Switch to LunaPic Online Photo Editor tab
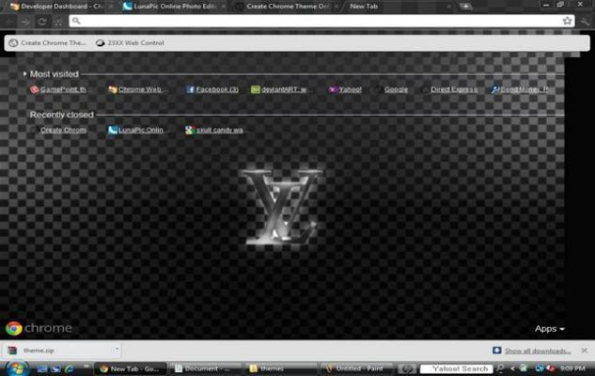The width and height of the screenshot is (595, 376). (x=173, y=7)
